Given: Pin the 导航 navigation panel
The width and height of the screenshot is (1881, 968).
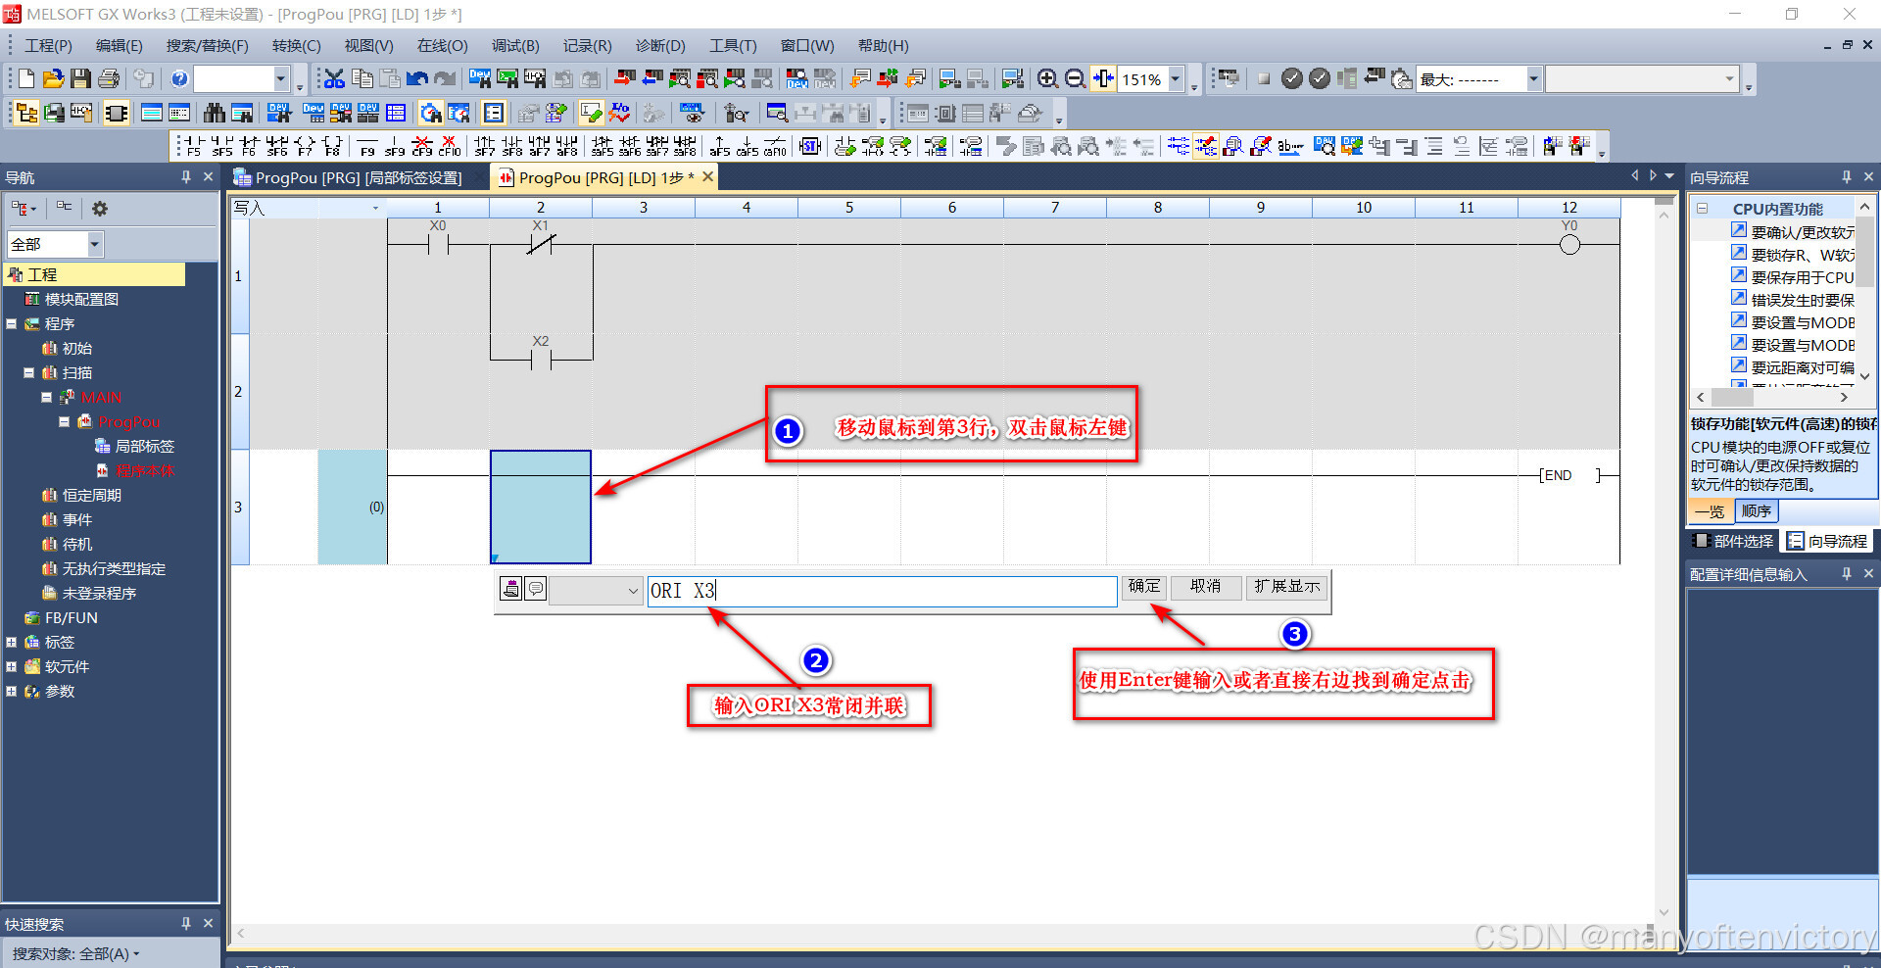Looking at the screenshot, I should pos(186,177).
